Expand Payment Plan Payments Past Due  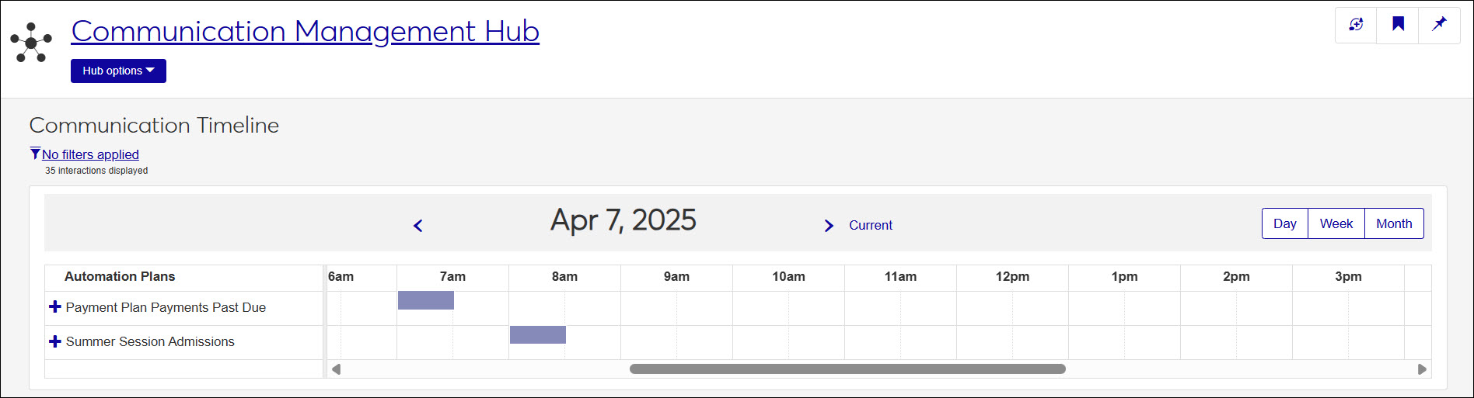click(55, 307)
